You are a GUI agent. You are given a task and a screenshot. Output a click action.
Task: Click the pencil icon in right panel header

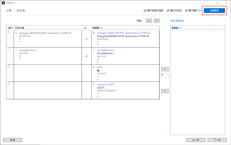click(180, 28)
